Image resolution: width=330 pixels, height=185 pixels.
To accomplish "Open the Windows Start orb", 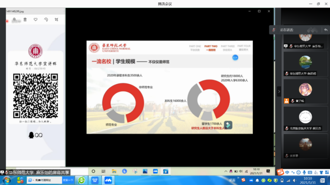I will (x=6, y=180).
